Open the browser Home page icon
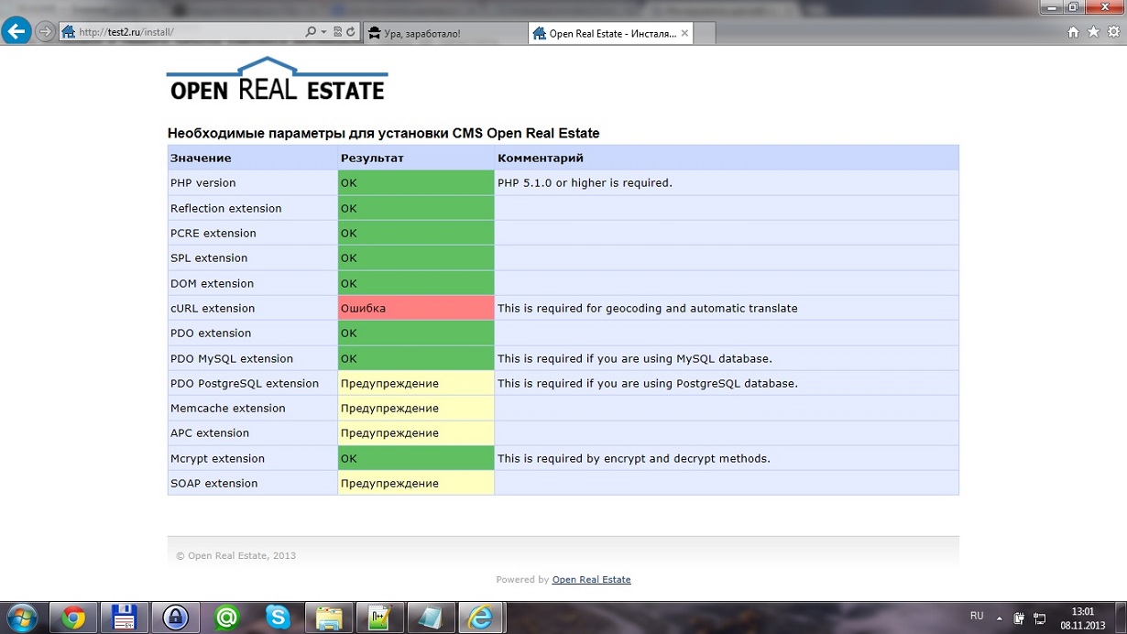This screenshot has width=1127, height=634. pos(1074,32)
